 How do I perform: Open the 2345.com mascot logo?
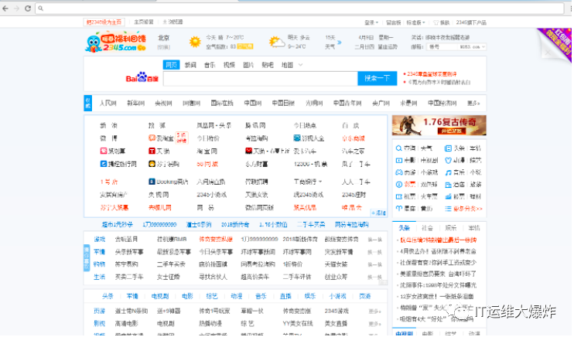[x=115, y=43]
